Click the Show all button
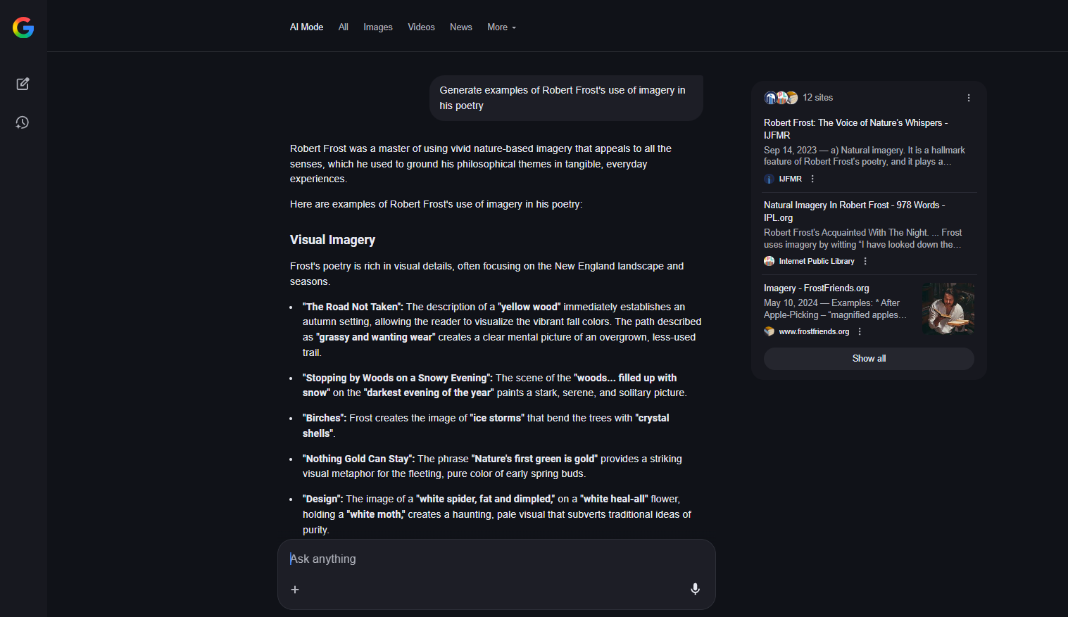The width and height of the screenshot is (1068, 617). point(868,358)
